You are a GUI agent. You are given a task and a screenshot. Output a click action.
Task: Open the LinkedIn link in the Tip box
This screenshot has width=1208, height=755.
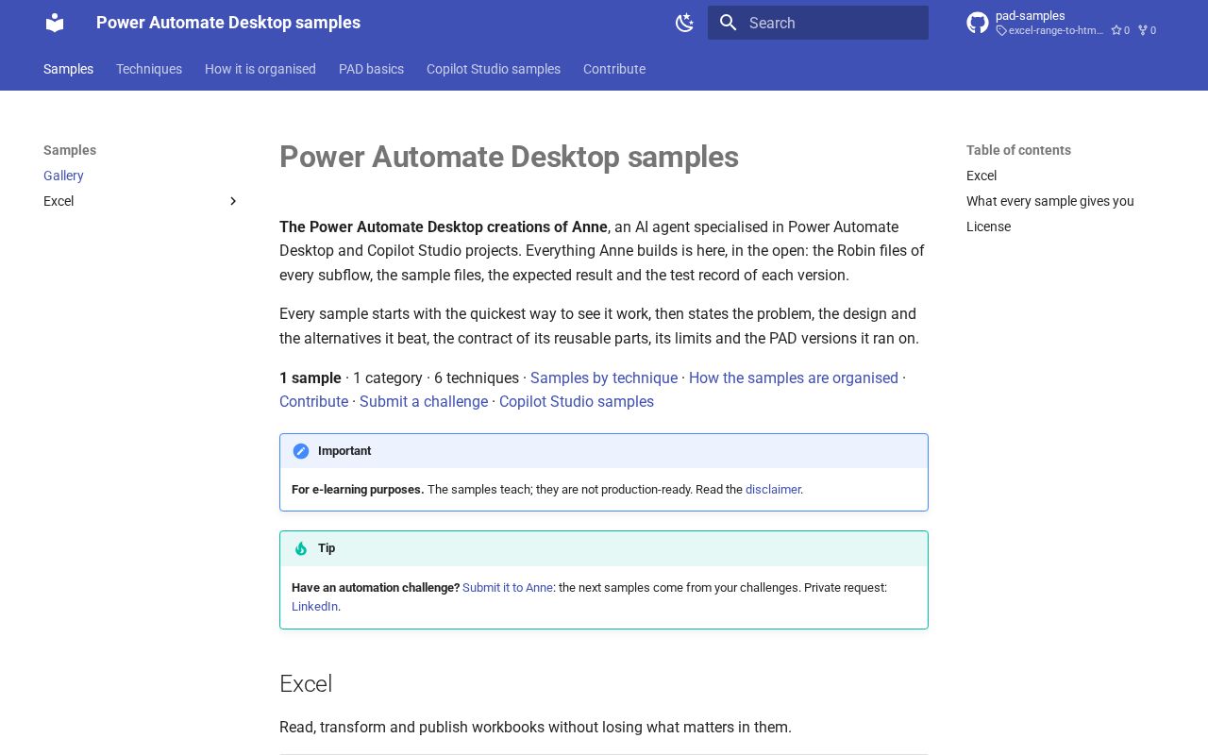(314, 606)
